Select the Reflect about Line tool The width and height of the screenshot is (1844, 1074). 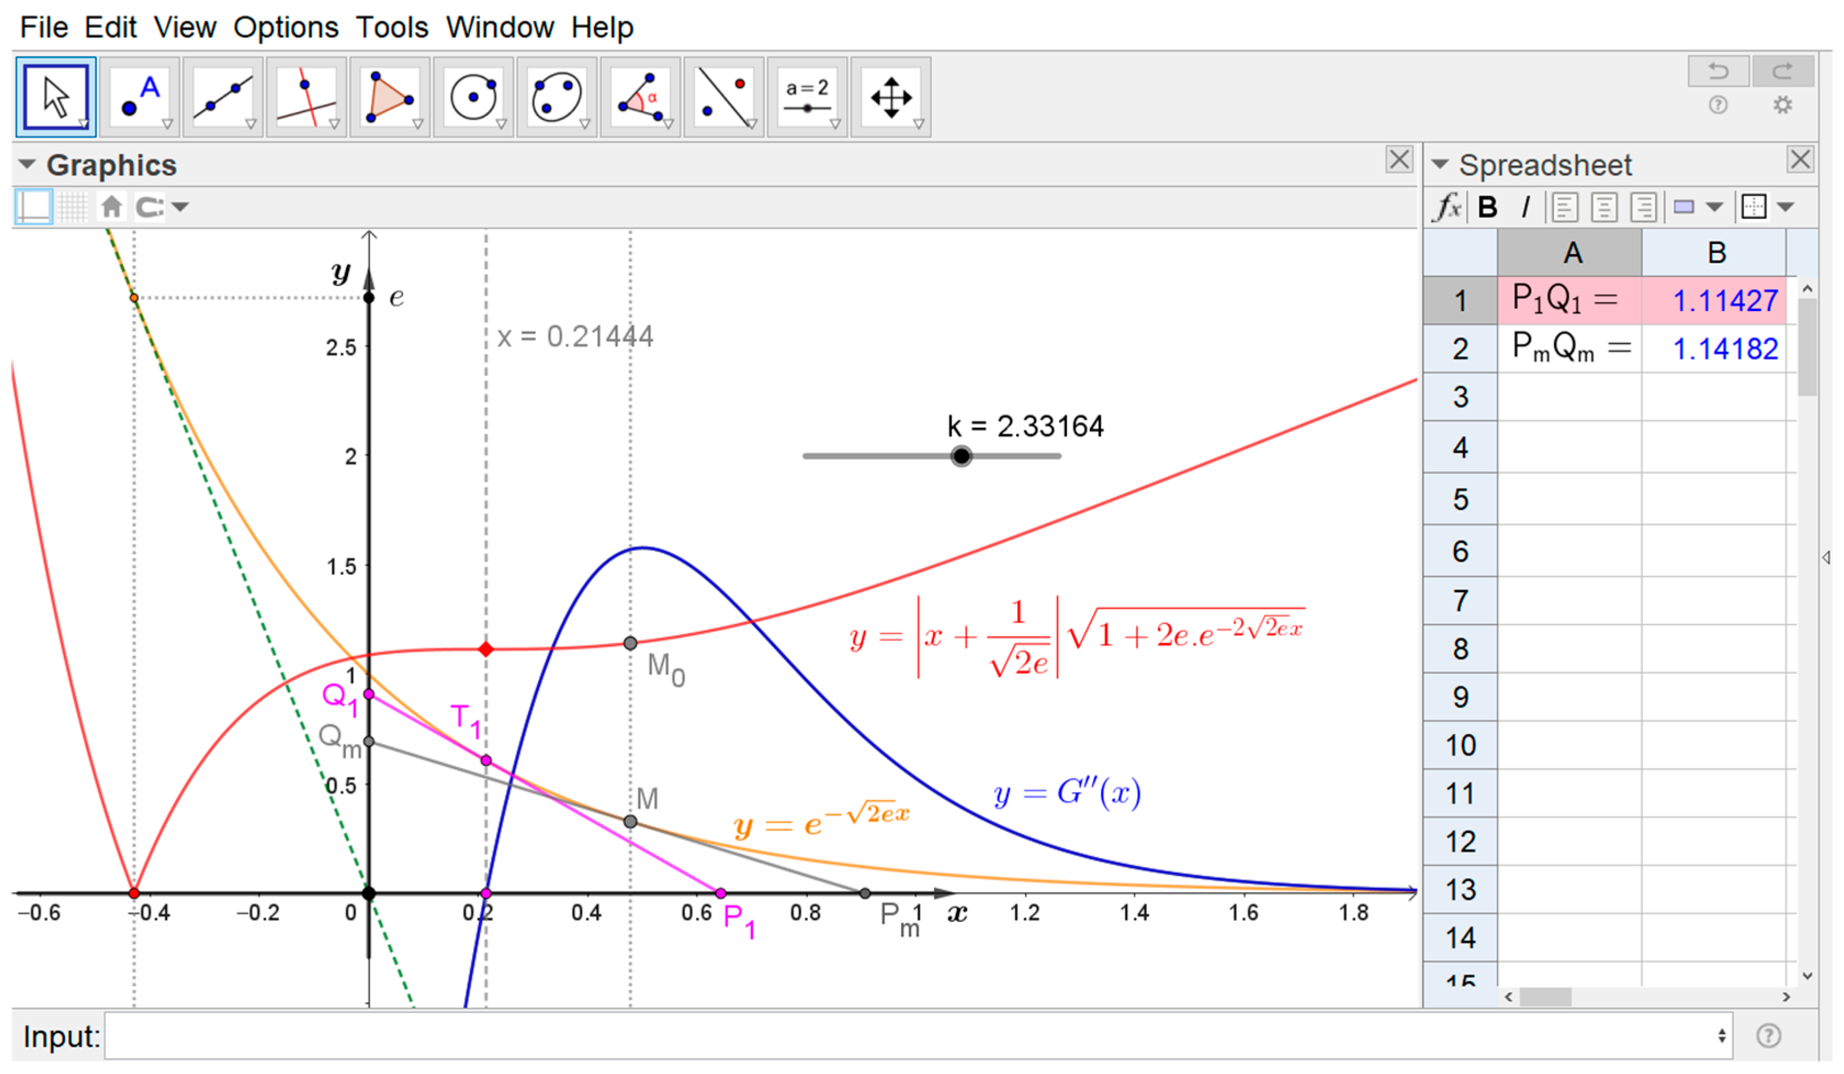pyautogui.click(x=723, y=97)
